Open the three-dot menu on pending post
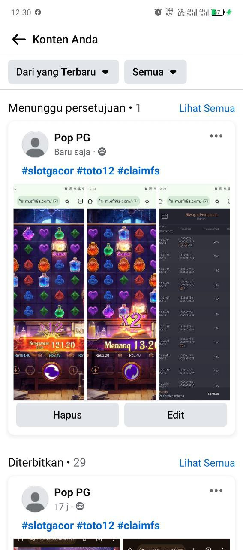 [x=216, y=136]
